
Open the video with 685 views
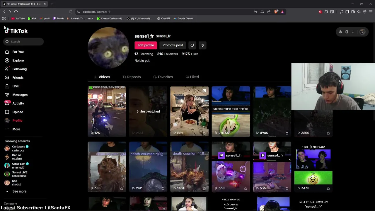coord(107,167)
